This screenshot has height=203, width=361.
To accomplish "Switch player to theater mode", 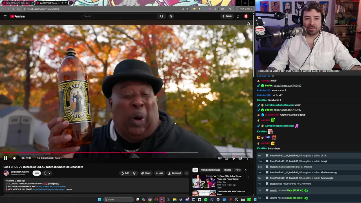I will (240, 158).
